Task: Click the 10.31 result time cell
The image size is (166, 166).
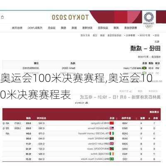Action: pos(28,159)
